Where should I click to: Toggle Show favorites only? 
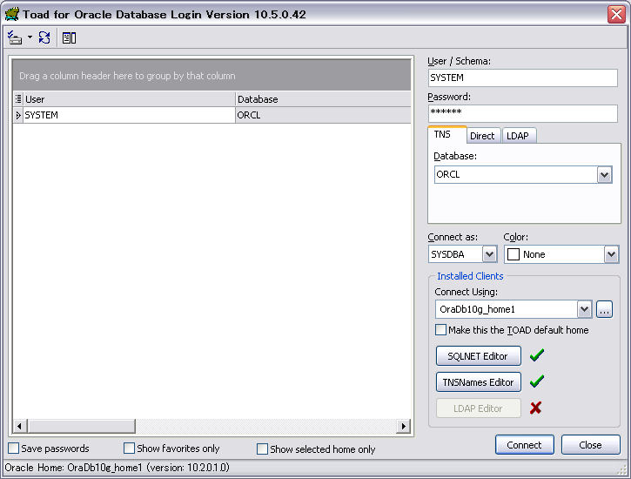(129, 448)
